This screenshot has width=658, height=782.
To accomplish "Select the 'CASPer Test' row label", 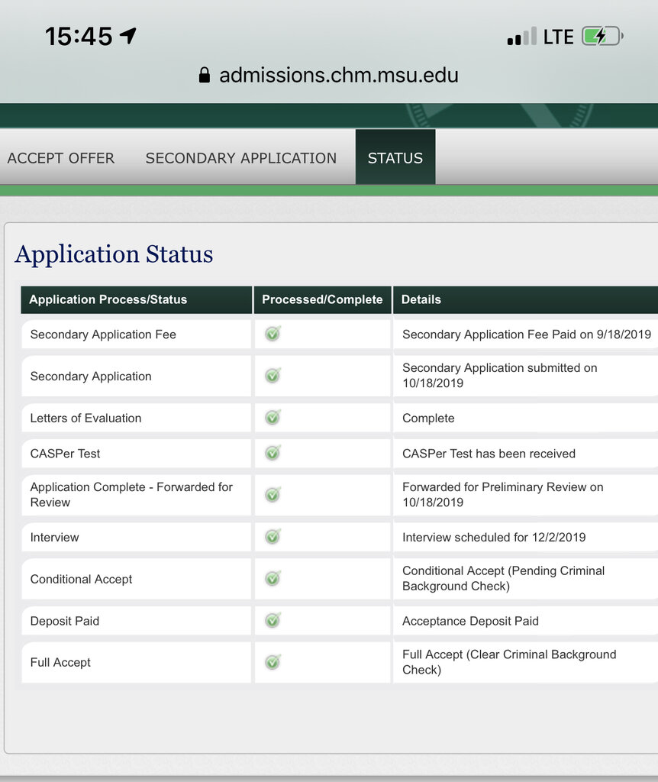I will [66, 454].
